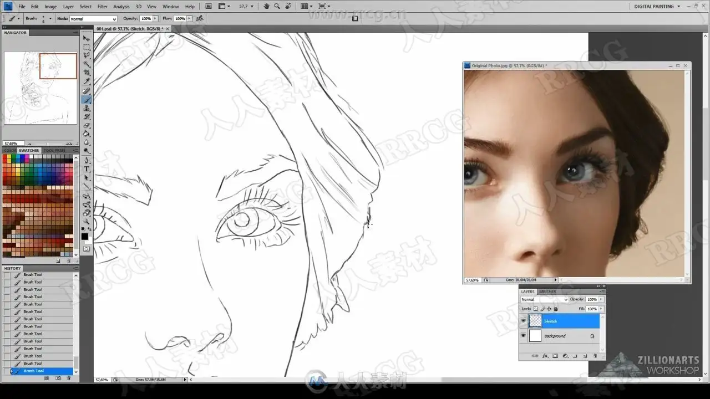Expand the Digital Painting workspace switcher

657,6
